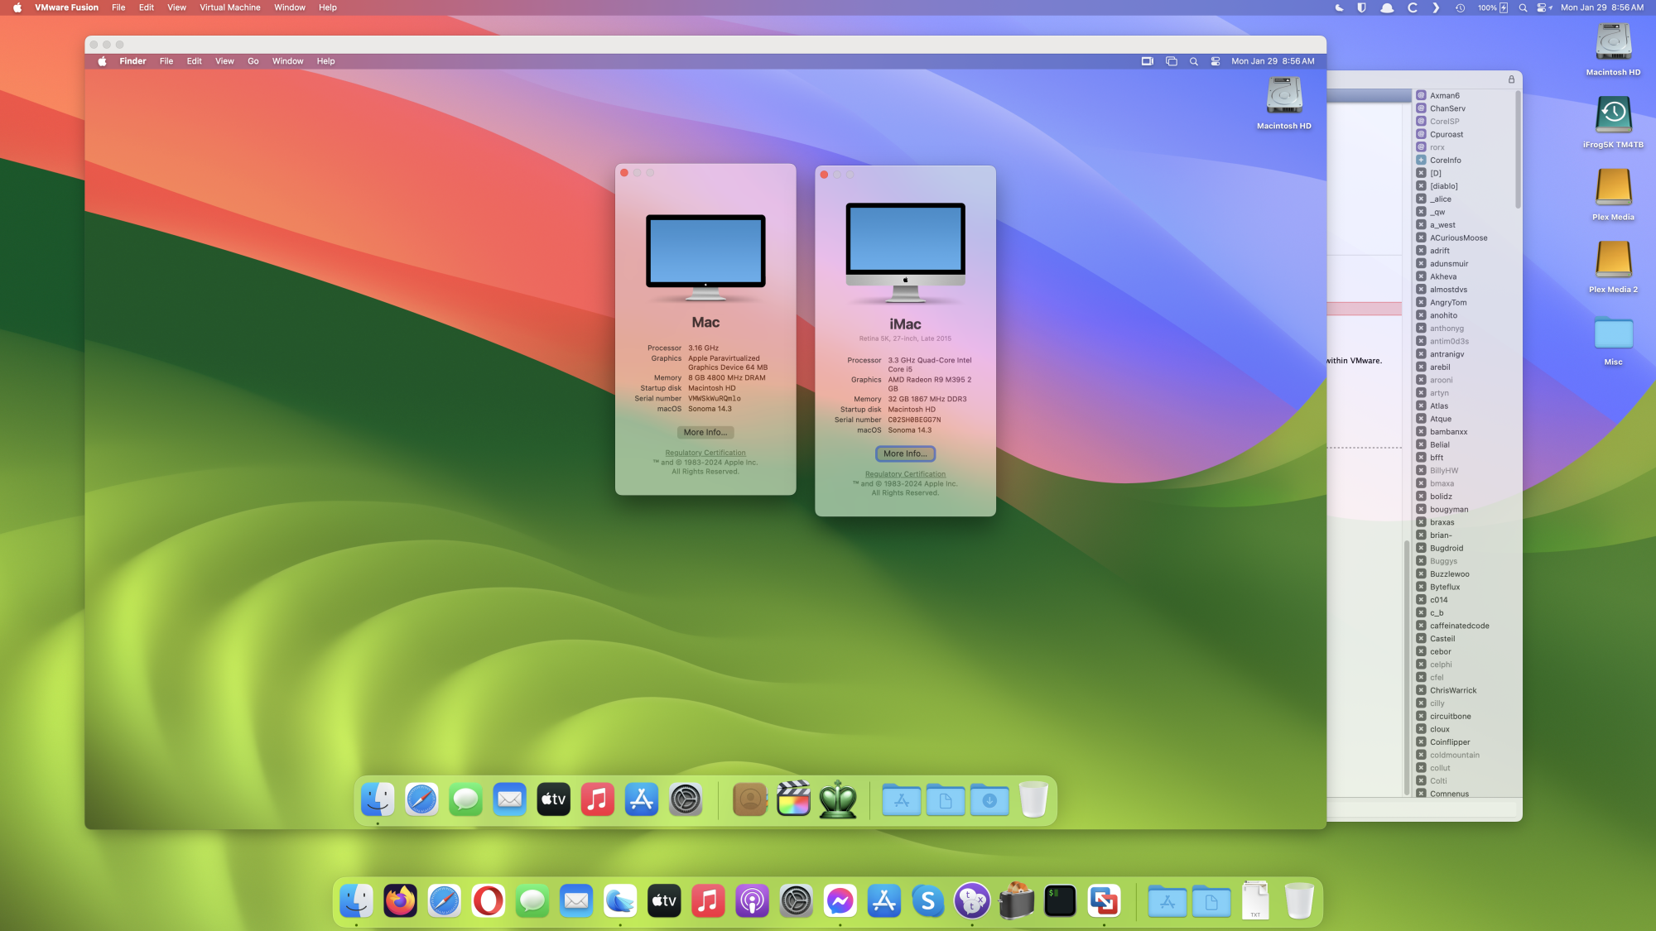Open the guest Finder's Go menu

[x=253, y=61]
